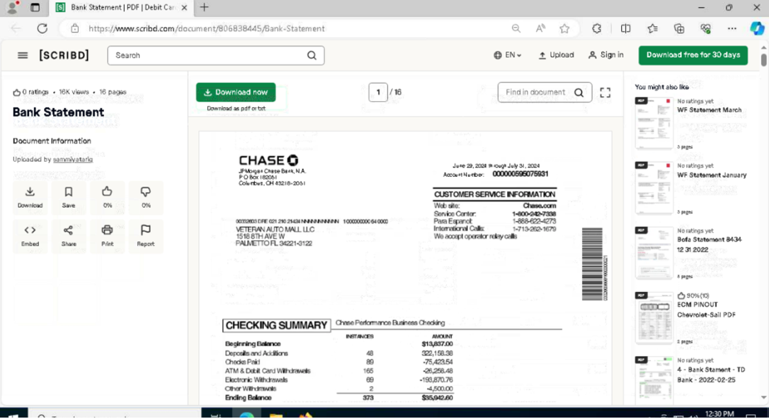Click the green Download now button
Image resolution: width=769 pixels, height=419 pixels.
coord(236,93)
